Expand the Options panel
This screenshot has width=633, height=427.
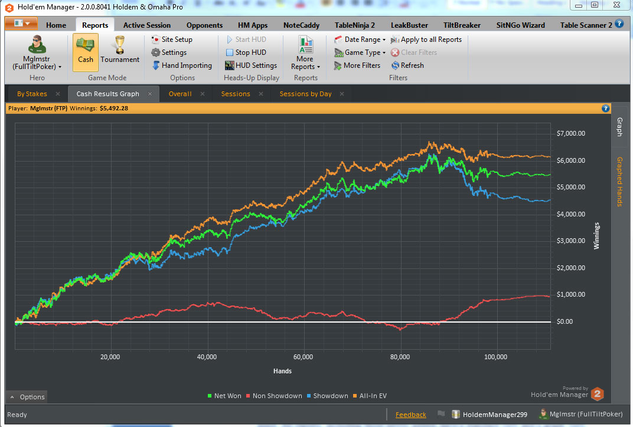[x=27, y=397]
